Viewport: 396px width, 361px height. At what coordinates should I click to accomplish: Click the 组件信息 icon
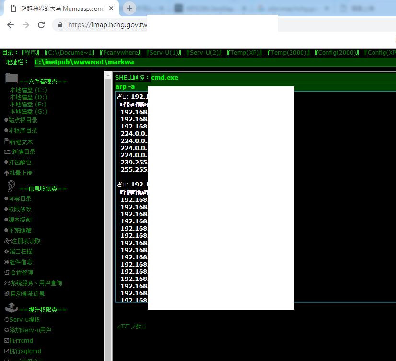click(7, 262)
